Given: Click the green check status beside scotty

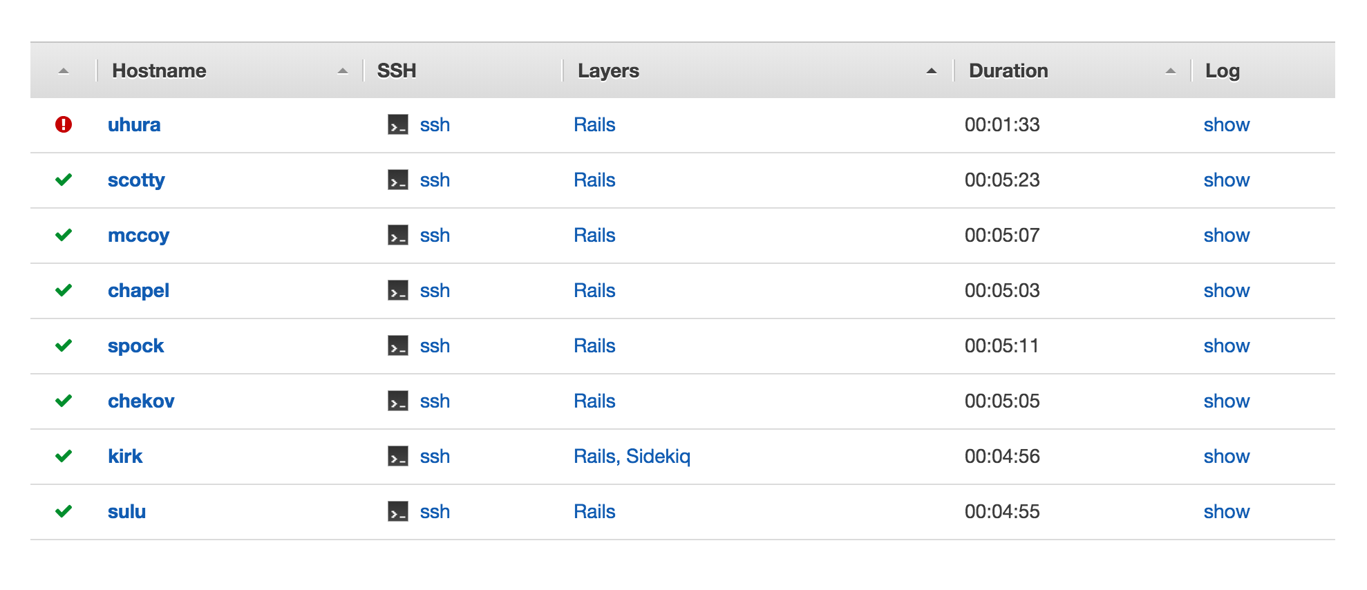Looking at the screenshot, I should click(63, 180).
